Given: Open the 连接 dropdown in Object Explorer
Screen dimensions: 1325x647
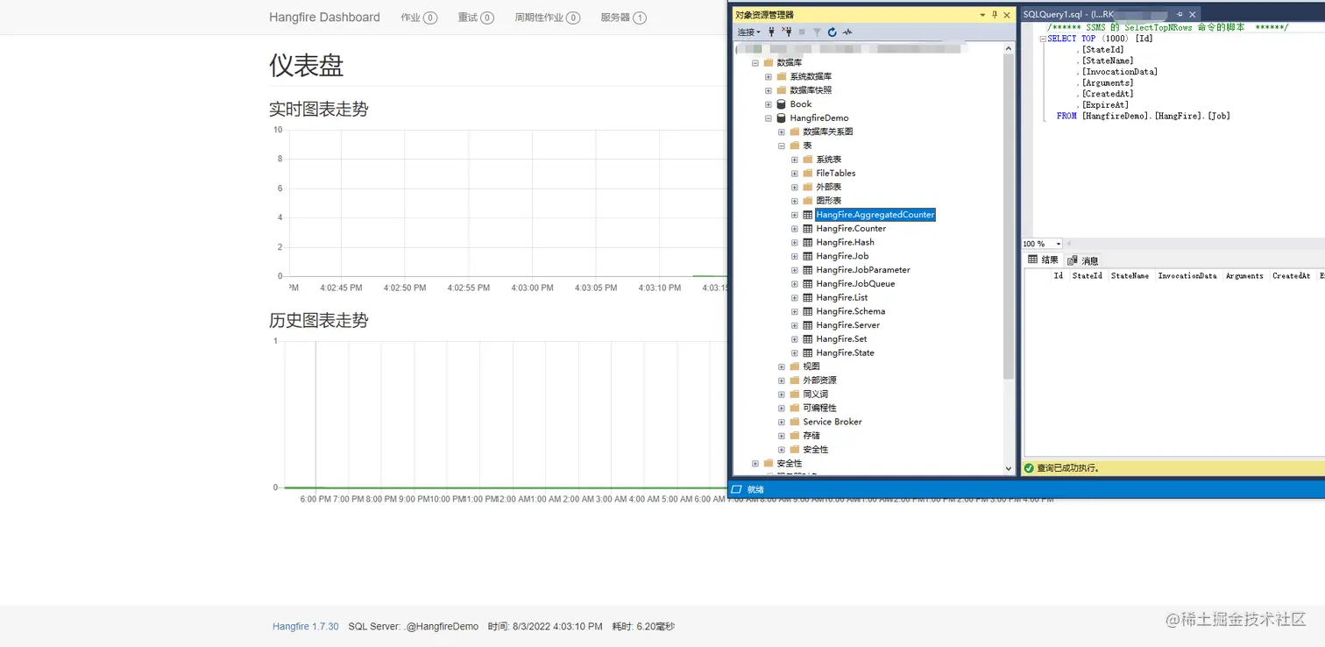Looking at the screenshot, I should tap(748, 32).
